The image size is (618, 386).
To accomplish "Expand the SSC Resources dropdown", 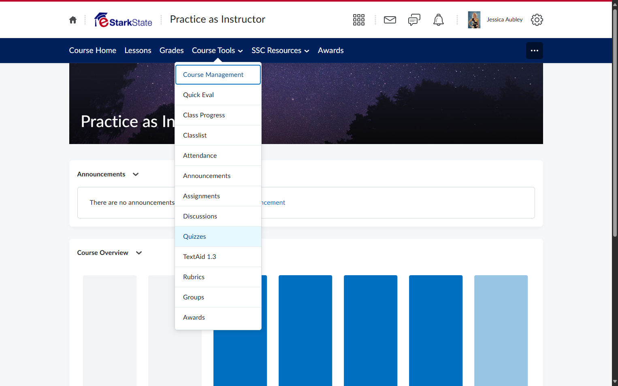I will tap(280, 51).
